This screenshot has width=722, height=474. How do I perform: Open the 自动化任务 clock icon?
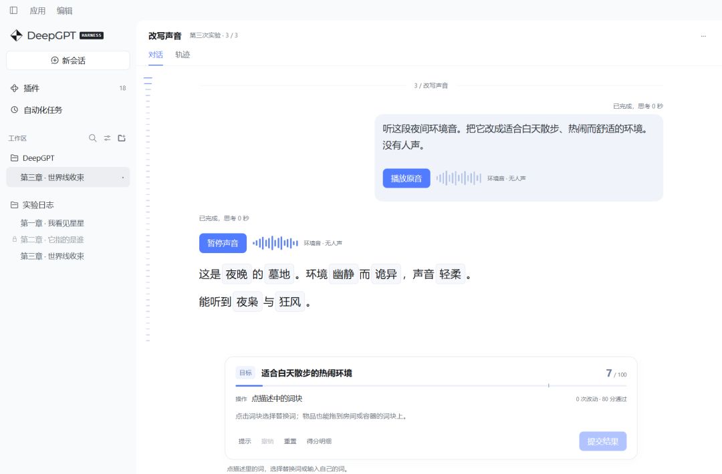(x=15, y=110)
